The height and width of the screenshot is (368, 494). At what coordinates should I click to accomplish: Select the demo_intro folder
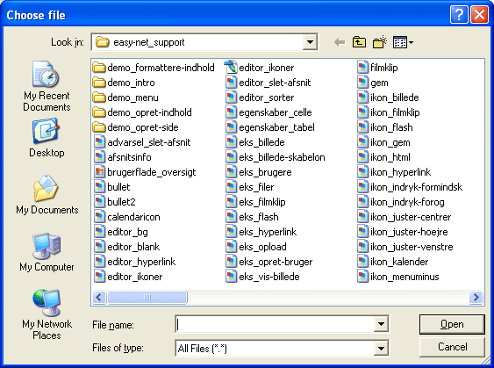click(124, 83)
